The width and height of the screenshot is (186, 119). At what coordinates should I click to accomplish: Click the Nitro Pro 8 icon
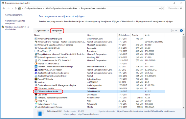36,101
